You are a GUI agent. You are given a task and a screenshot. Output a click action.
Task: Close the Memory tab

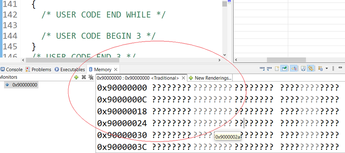pyautogui.click(x=116, y=70)
